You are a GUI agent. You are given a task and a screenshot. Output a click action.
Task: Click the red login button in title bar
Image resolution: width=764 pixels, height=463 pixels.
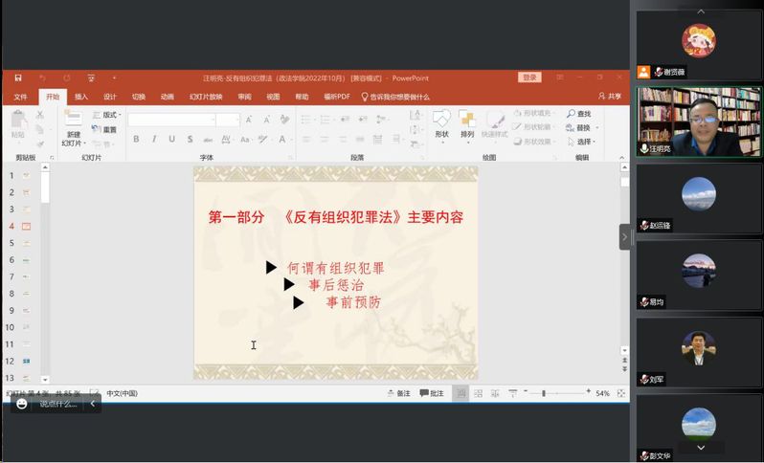[529, 77]
